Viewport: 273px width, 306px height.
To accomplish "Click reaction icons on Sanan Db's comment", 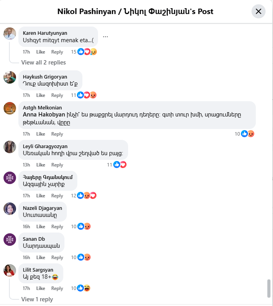I will tap(84, 257).
